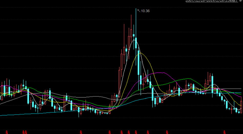Image resolution: width=243 pixels, height=134 pixels.
Task: Select the last red candlestick at right edge
Action: (x=241, y=107)
